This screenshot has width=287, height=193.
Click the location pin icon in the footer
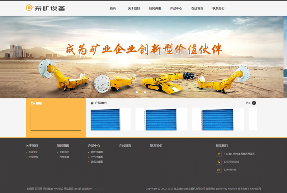click(x=218, y=154)
